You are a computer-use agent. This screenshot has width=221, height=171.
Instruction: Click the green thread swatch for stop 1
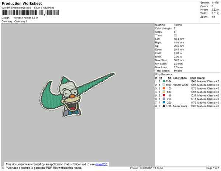tap(164, 81)
